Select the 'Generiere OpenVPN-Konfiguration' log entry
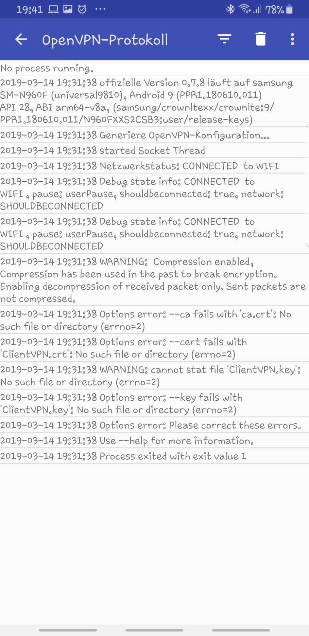 (x=154, y=135)
